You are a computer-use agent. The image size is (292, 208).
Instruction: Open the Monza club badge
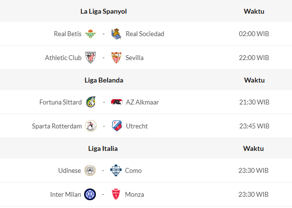tap(116, 194)
